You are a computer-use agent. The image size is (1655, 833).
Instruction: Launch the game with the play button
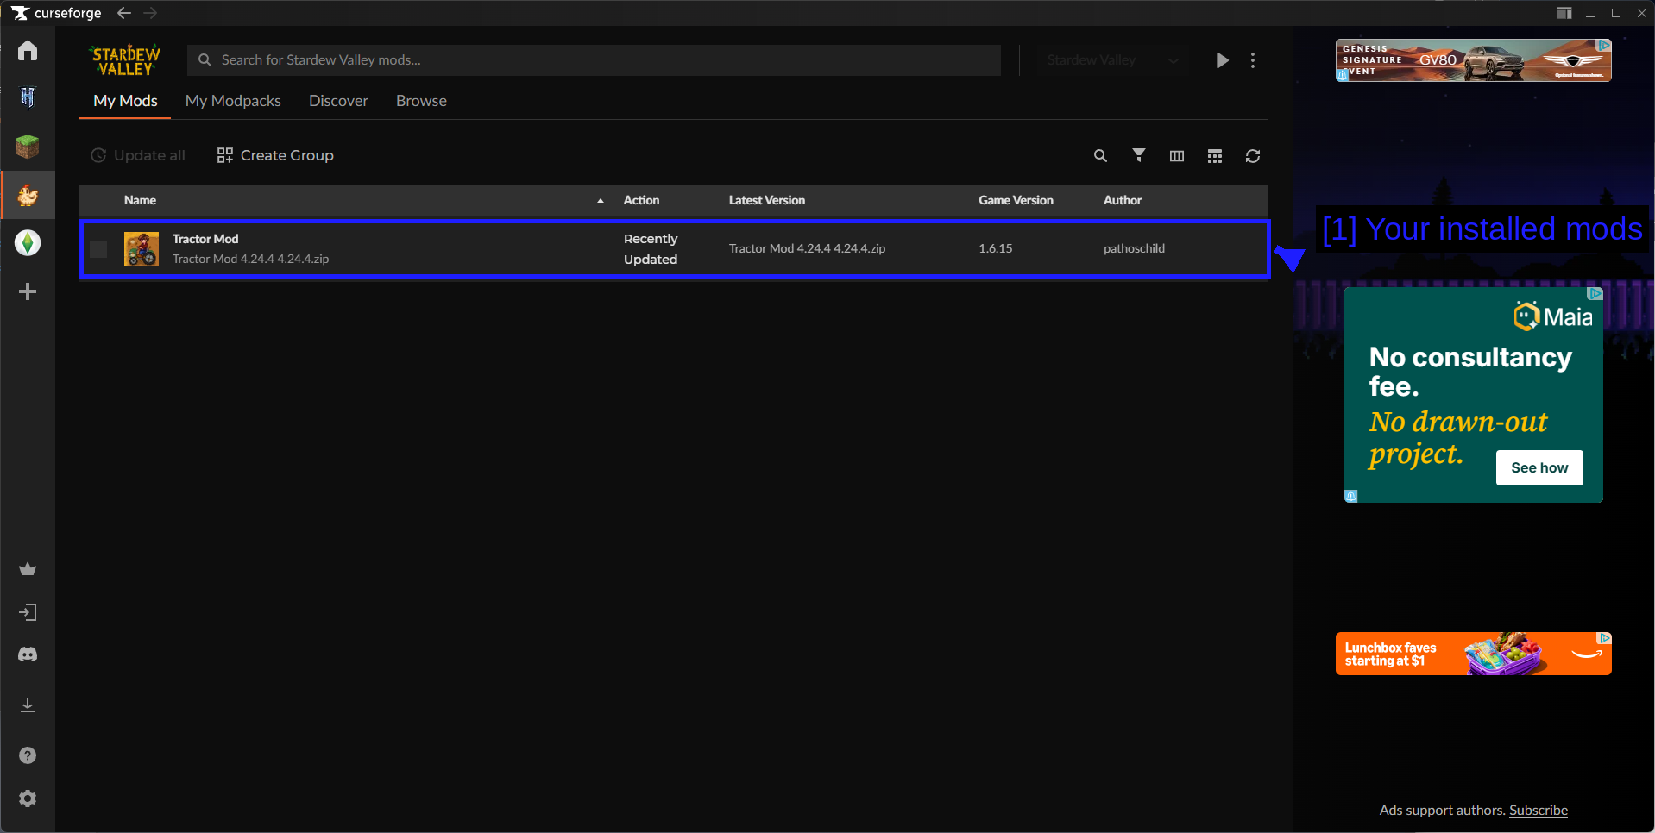1222,60
